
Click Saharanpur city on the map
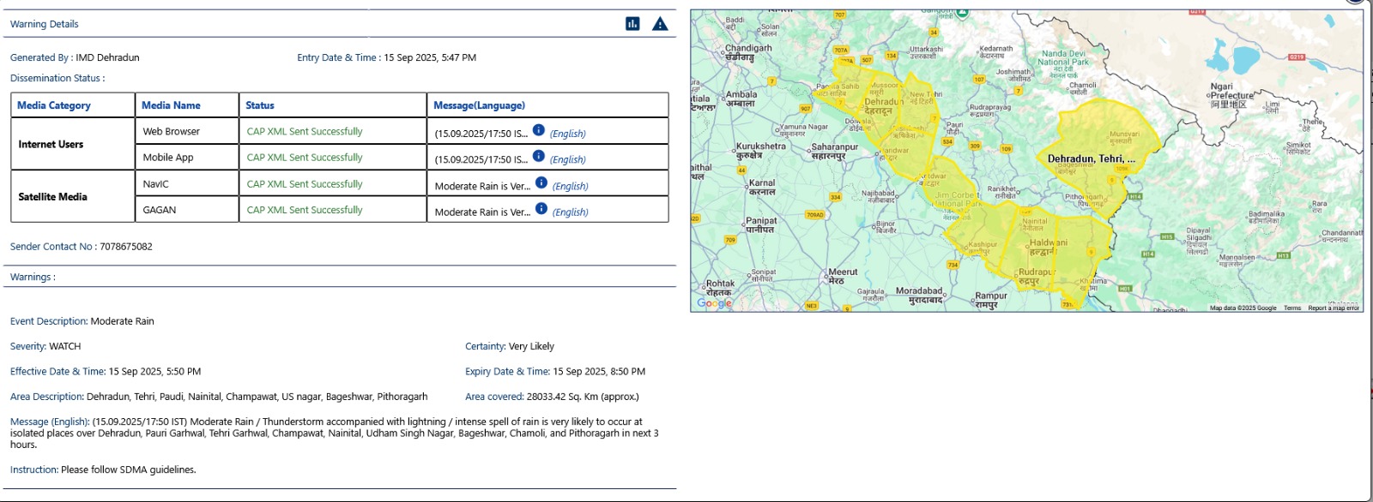834,151
